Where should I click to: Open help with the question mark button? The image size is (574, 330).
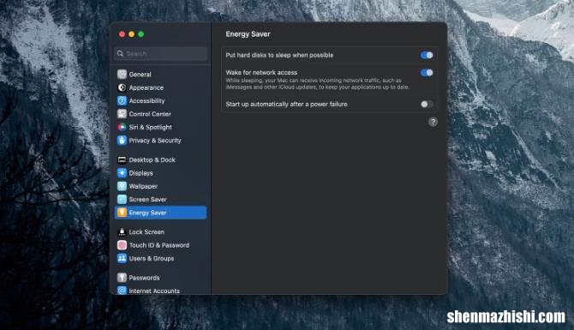point(433,122)
